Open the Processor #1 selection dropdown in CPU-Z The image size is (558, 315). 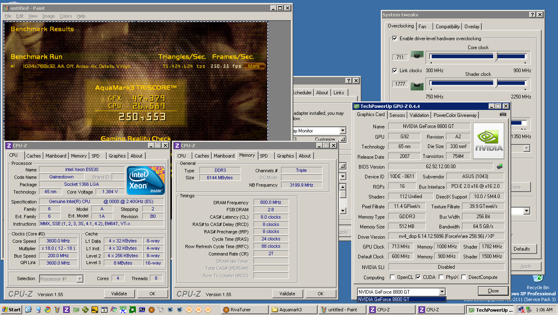[x=80, y=279]
